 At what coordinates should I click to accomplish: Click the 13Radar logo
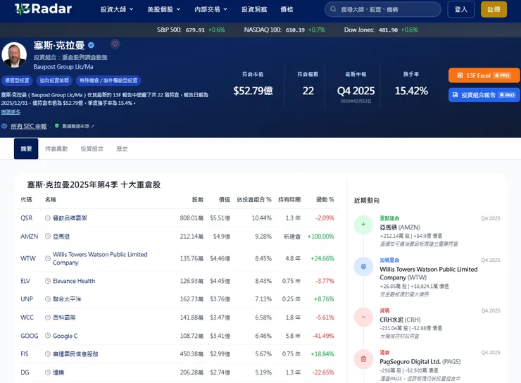(43, 8)
